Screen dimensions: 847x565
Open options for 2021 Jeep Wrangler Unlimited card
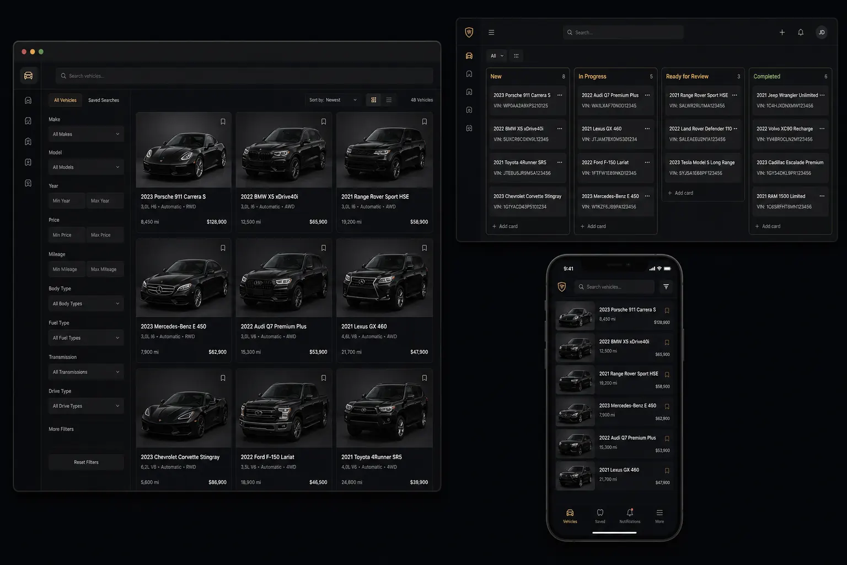tap(822, 95)
